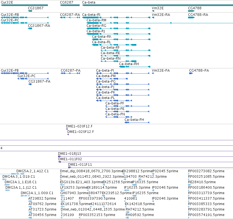Click EST label DMG4A3_1.019.C1
The image size is (233, 219).
19,177
